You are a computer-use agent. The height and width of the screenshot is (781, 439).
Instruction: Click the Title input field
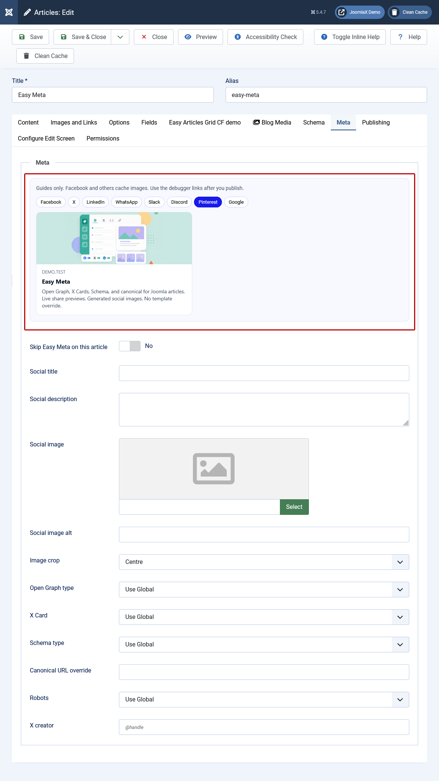coord(113,95)
